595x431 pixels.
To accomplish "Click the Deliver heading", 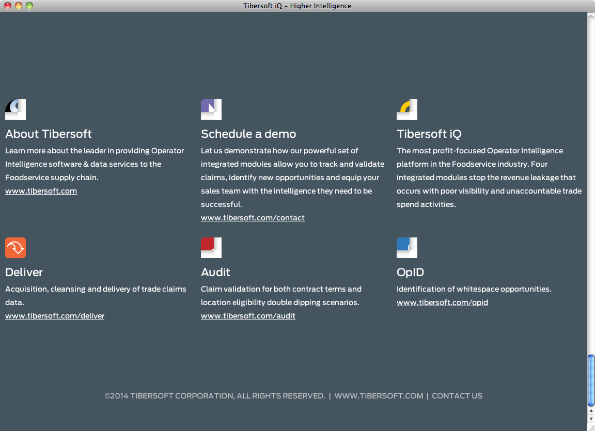I will (24, 273).
